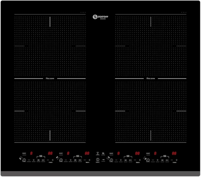
Task: Tap MID for the front-left zone
Action: coord(39,160)
